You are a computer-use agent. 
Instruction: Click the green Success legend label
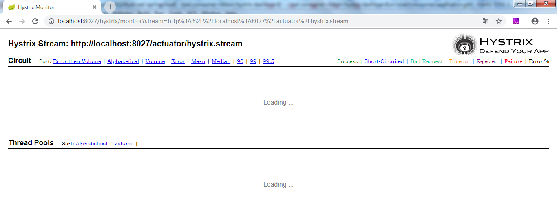[x=347, y=61]
